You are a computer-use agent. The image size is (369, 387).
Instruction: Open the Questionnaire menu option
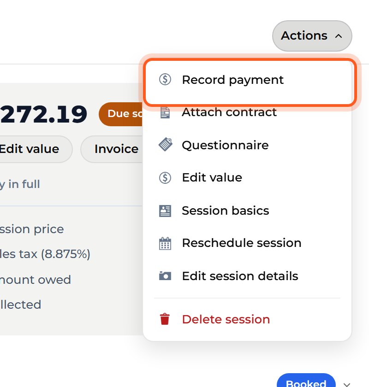tap(247, 145)
